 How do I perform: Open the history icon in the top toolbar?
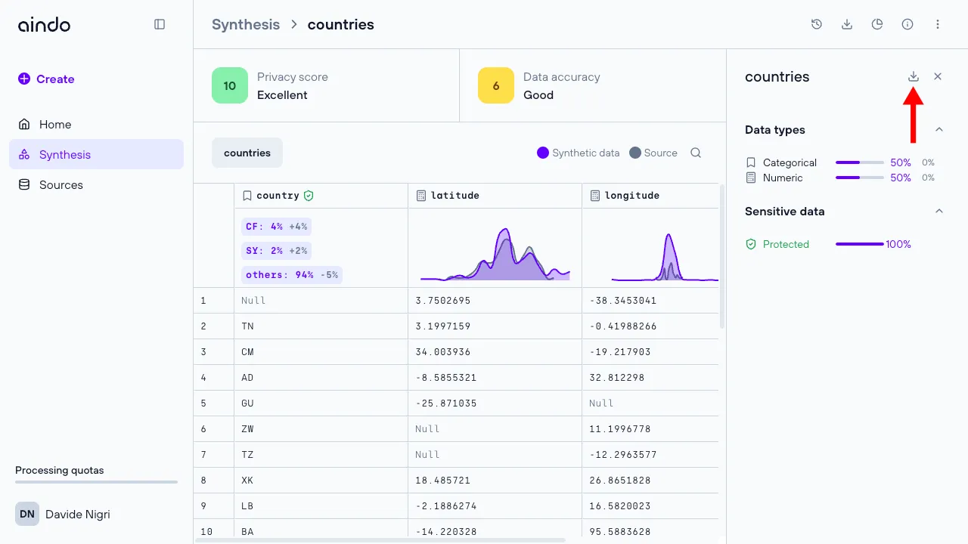pos(817,24)
